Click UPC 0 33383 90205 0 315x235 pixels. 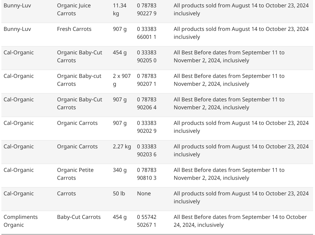pos(147,56)
